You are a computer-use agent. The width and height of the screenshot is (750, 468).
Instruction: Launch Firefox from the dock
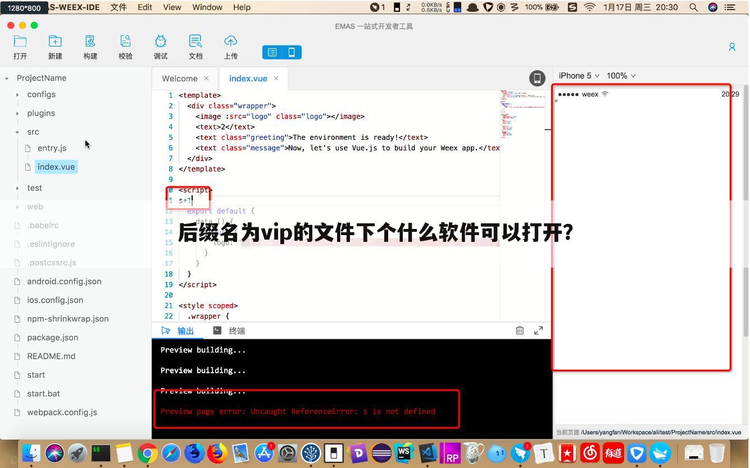[217, 453]
